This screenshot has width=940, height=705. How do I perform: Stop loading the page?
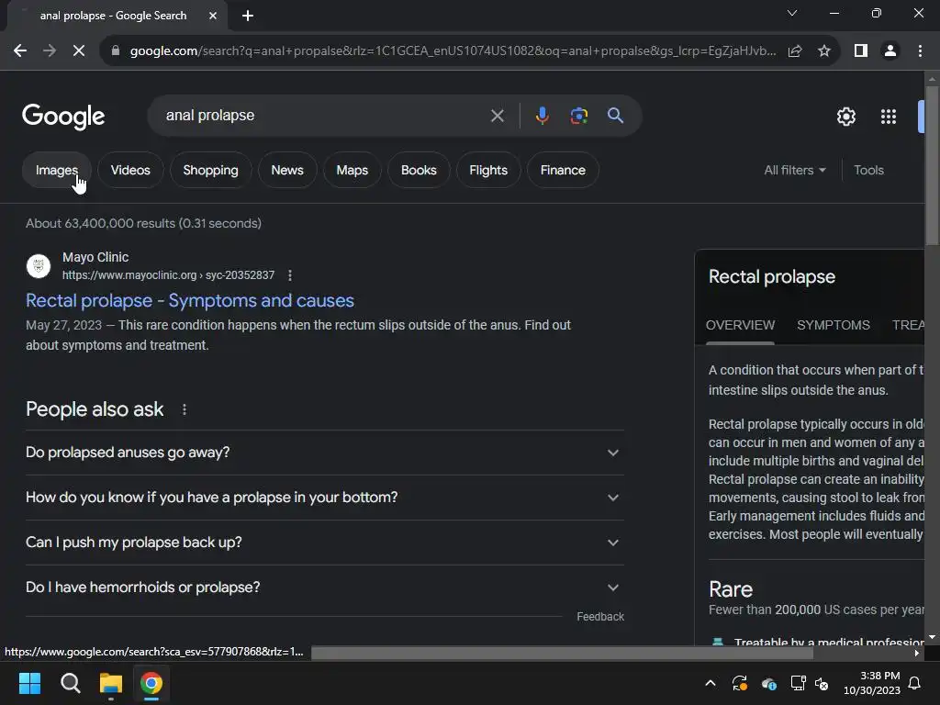pos(79,51)
